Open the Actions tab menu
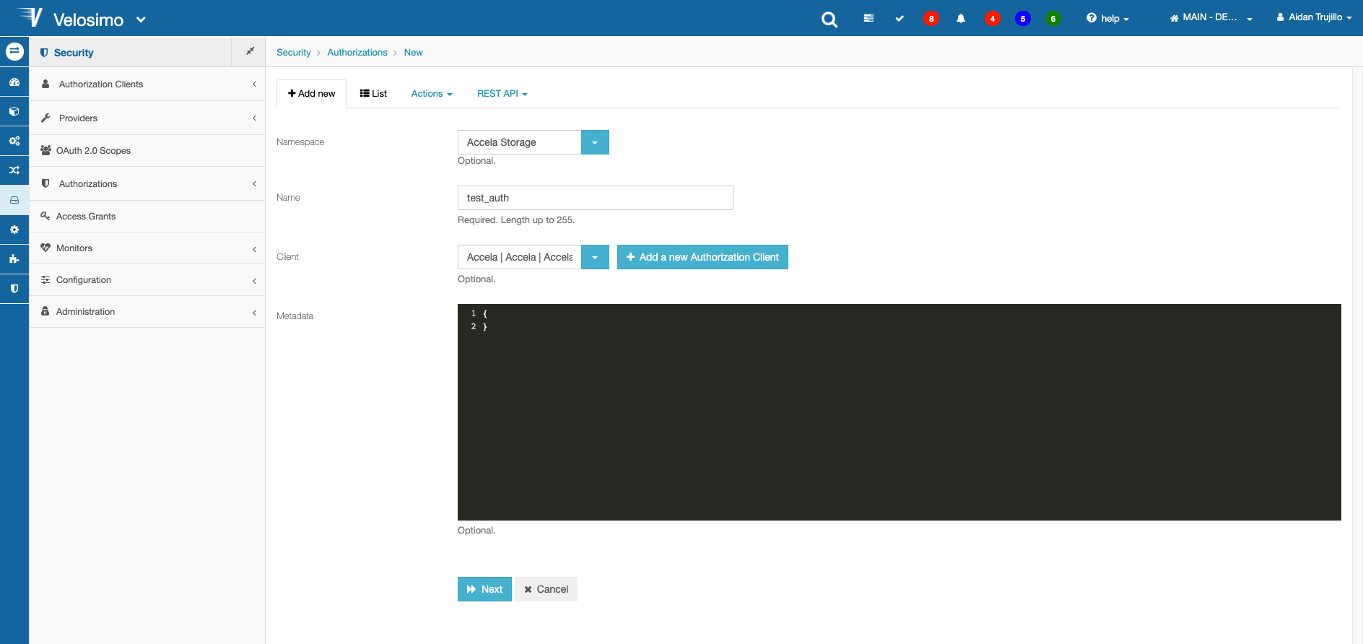The height and width of the screenshot is (644, 1363). click(x=432, y=94)
